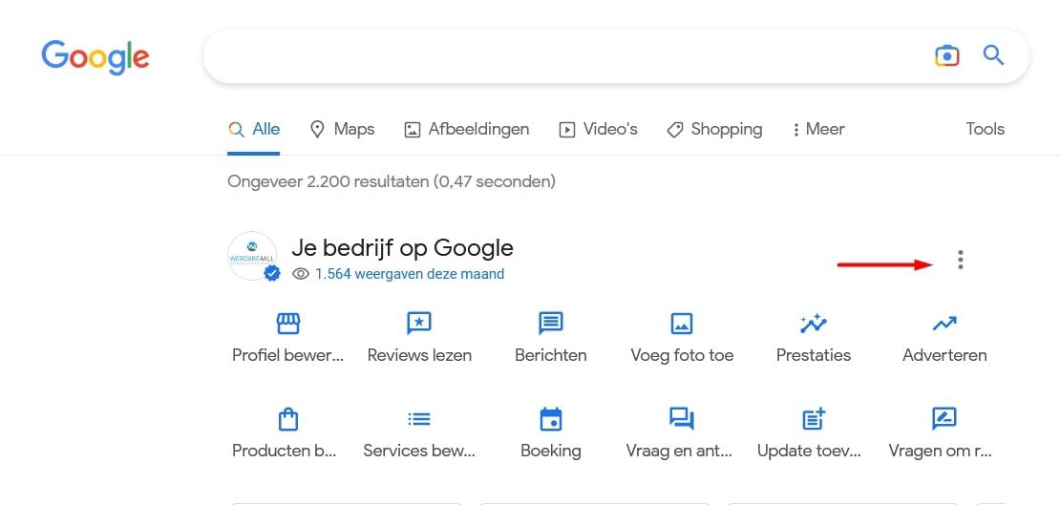Image resolution: width=1060 pixels, height=505 pixels.
Task: Click the Producten b... label
Action: coord(285,451)
